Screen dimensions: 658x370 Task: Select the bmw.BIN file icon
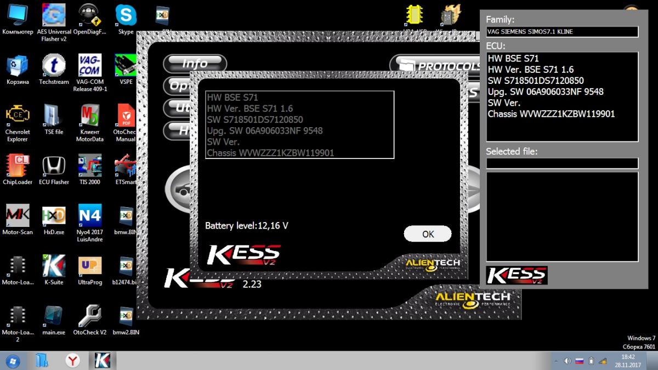(x=126, y=220)
